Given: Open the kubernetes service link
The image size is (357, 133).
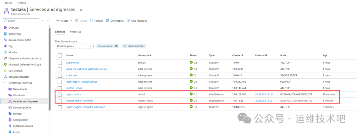Looking at the screenshot, I should coord(72,63).
